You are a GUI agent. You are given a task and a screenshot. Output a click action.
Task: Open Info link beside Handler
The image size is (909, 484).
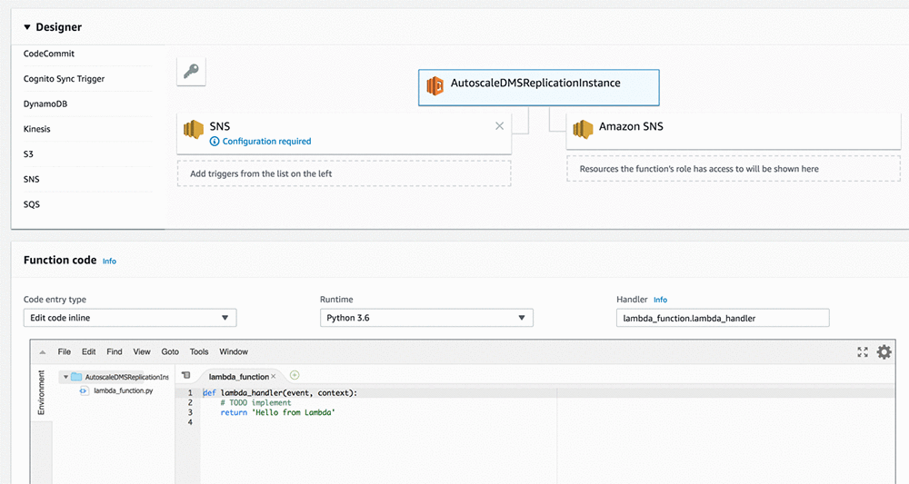pyautogui.click(x=660, y=300)
